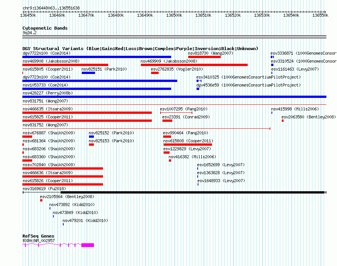Open nssv683360 (Shaikh2009) variant
The height and width of the screenshot is (266, 337).
(49, 157)
